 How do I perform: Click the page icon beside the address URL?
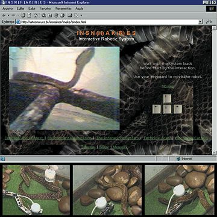click(18, 22)
